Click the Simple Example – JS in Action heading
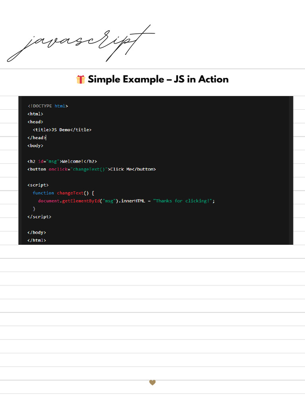Image resolution: width=305 pixels, height=407 pixels. click(158, 79)
